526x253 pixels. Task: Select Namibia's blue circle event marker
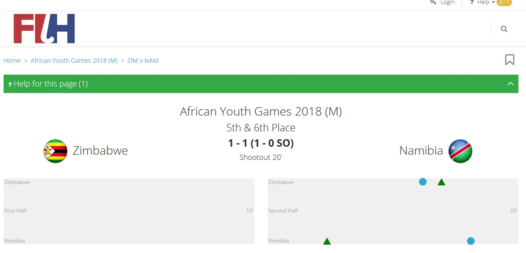[x=471, y=241]
